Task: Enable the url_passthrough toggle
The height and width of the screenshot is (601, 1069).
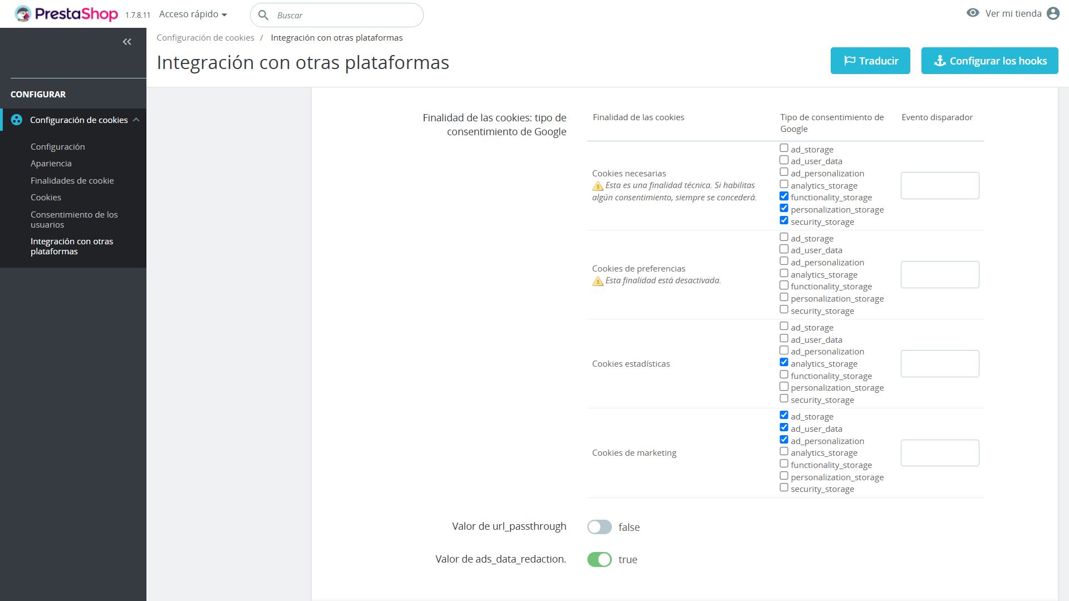Action: (x=599, y=527)
